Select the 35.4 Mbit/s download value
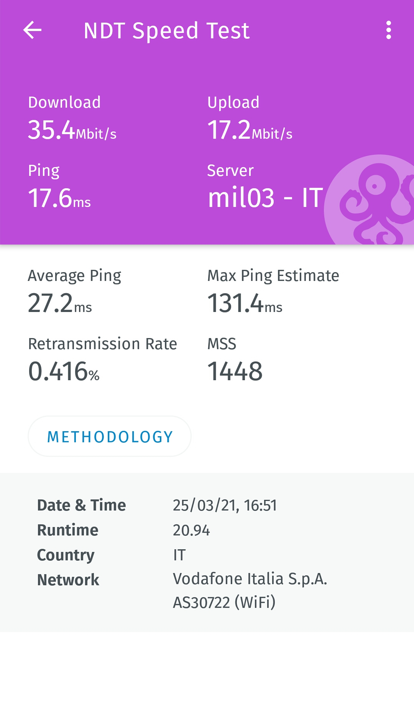The width and height of the screenshot is (414, 706). tap(72, 130)
